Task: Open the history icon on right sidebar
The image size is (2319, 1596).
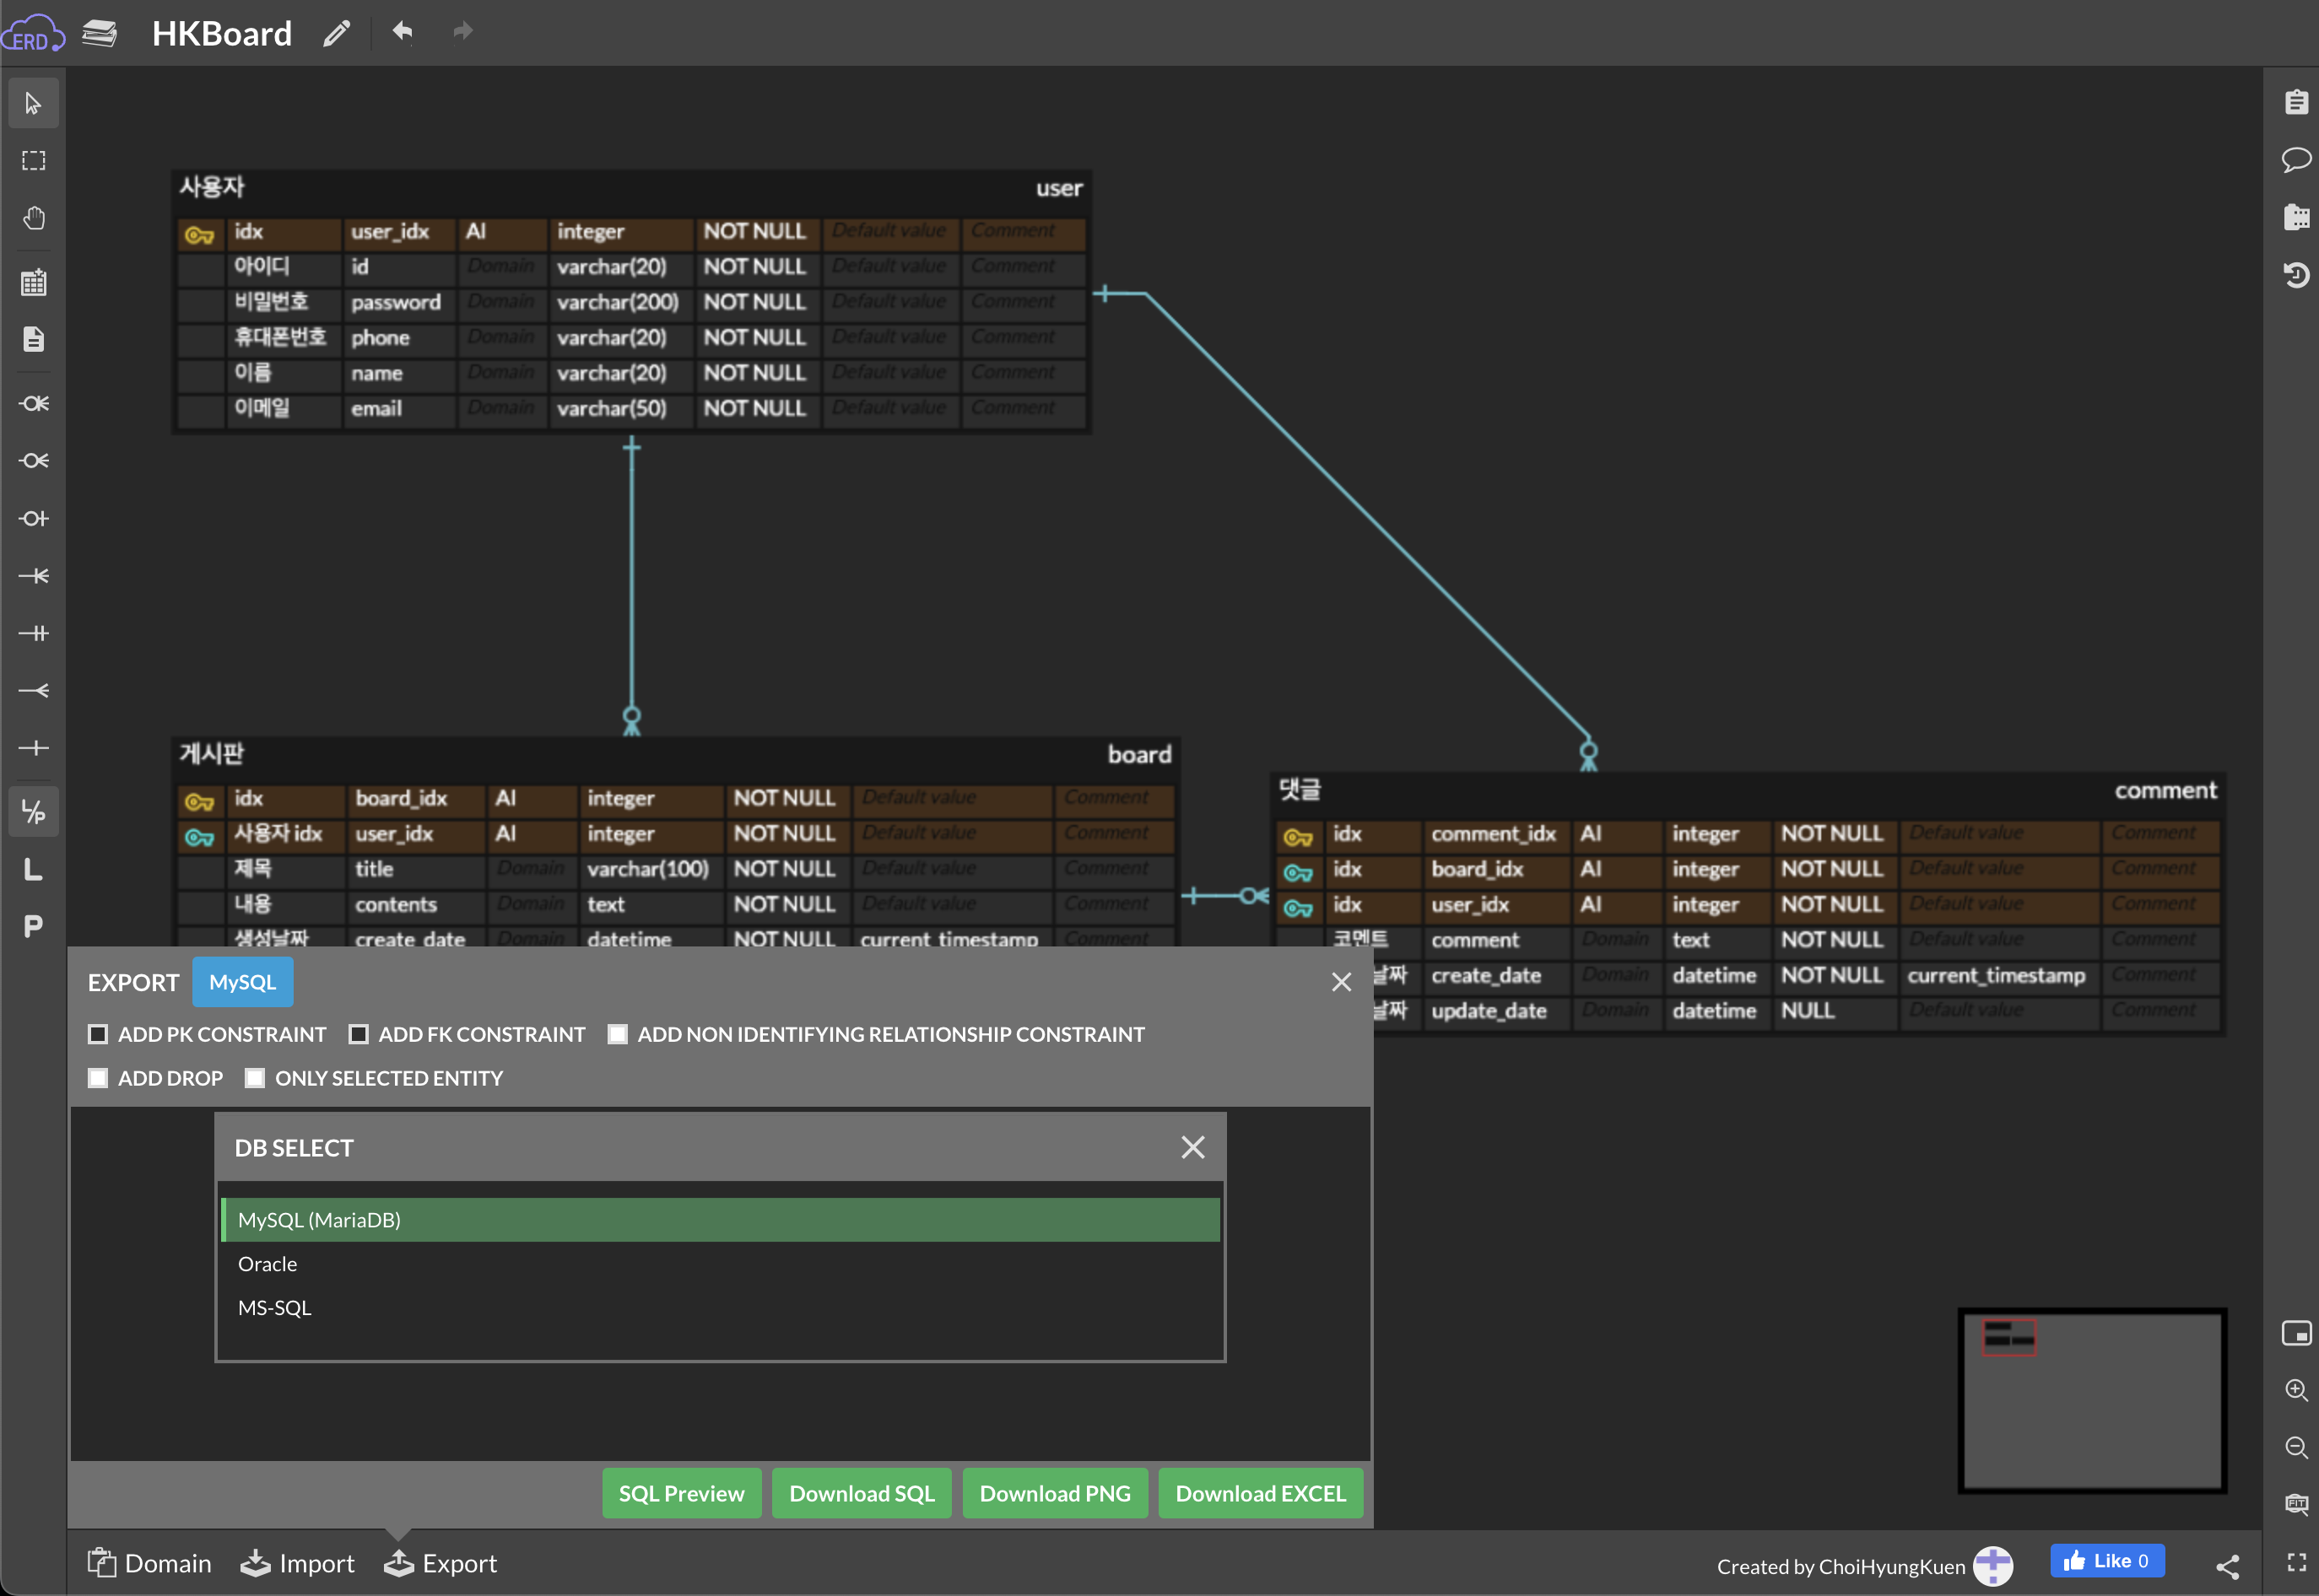Action: (2296, 275)
